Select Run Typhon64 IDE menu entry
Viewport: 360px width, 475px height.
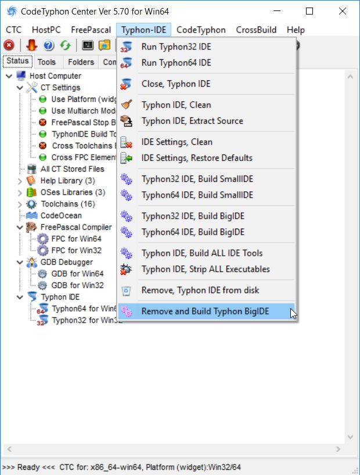(x=176, y=63)
